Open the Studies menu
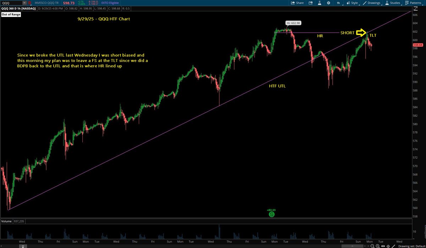The height and width of the screenshot is (248, 426). pyautogui.click(x=393, y=3)
